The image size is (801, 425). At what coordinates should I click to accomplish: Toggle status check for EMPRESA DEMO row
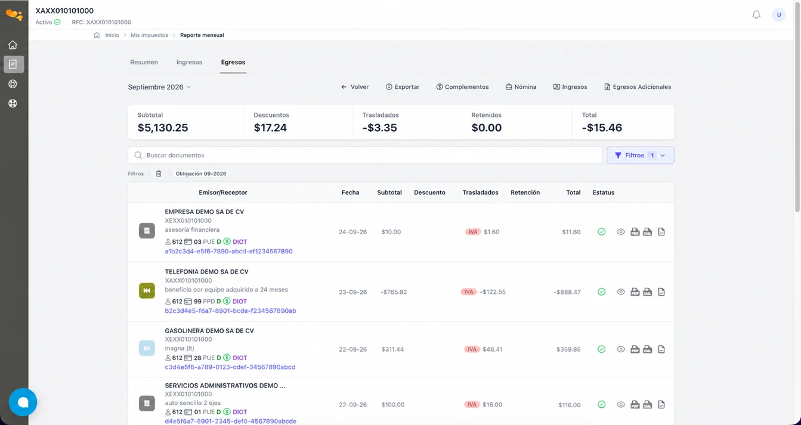[x=602, y=232]
